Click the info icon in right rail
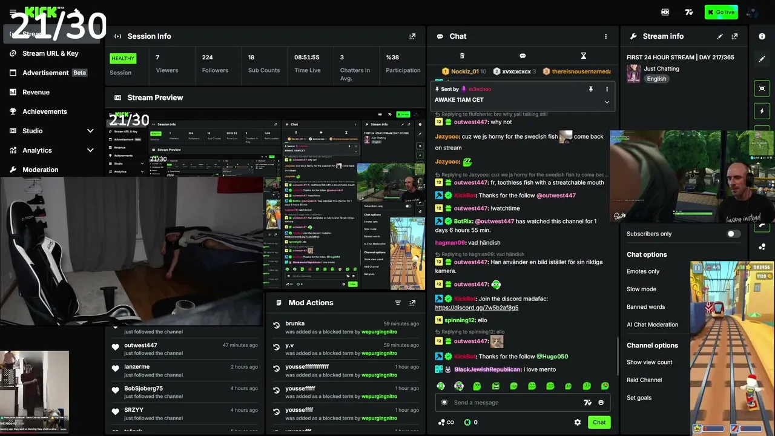 762,36
